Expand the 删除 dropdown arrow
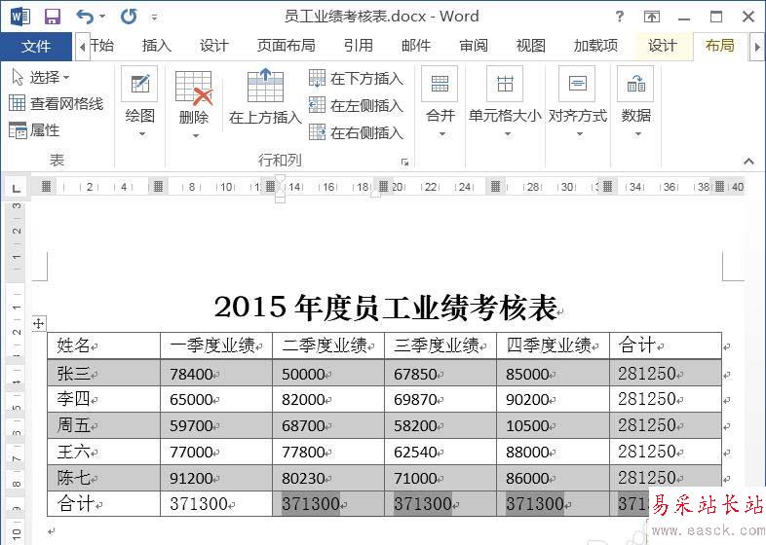Viewport: 766px width, 545px height. click(x=196, y=136)
